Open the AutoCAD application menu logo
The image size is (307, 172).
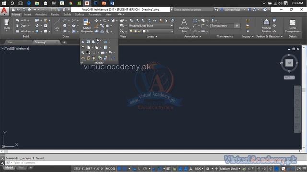point(4,11)
